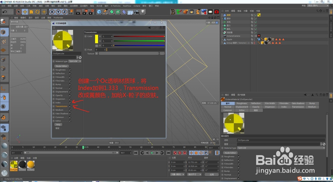Toggle Index checkbox in Material Editor
Screen dimensions: 333x182
[x=70, y=102]
